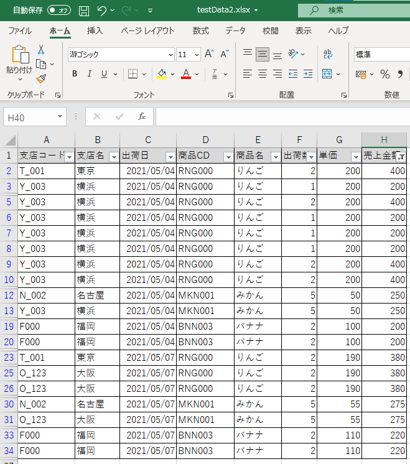Open the 挿入 ribbon tab
This screenshot has height=464, width=410.
[95, 31]
